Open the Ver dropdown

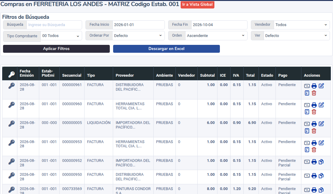pyautogui.click(x=297, y=35)
